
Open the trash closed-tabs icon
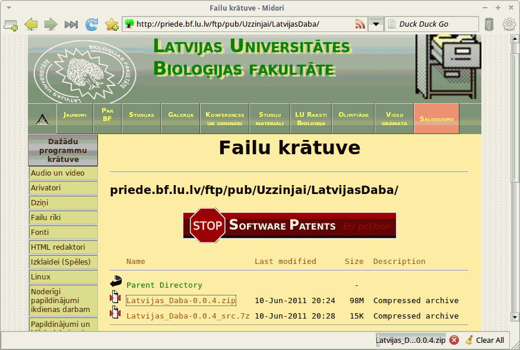coord(489,24)
